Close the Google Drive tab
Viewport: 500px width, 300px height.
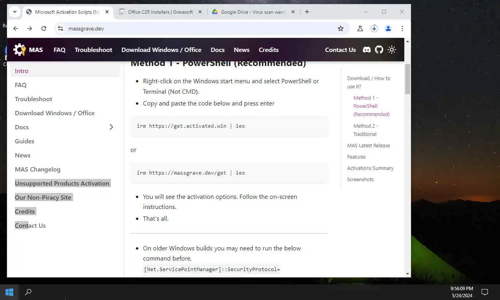click(x=293, y=12)
